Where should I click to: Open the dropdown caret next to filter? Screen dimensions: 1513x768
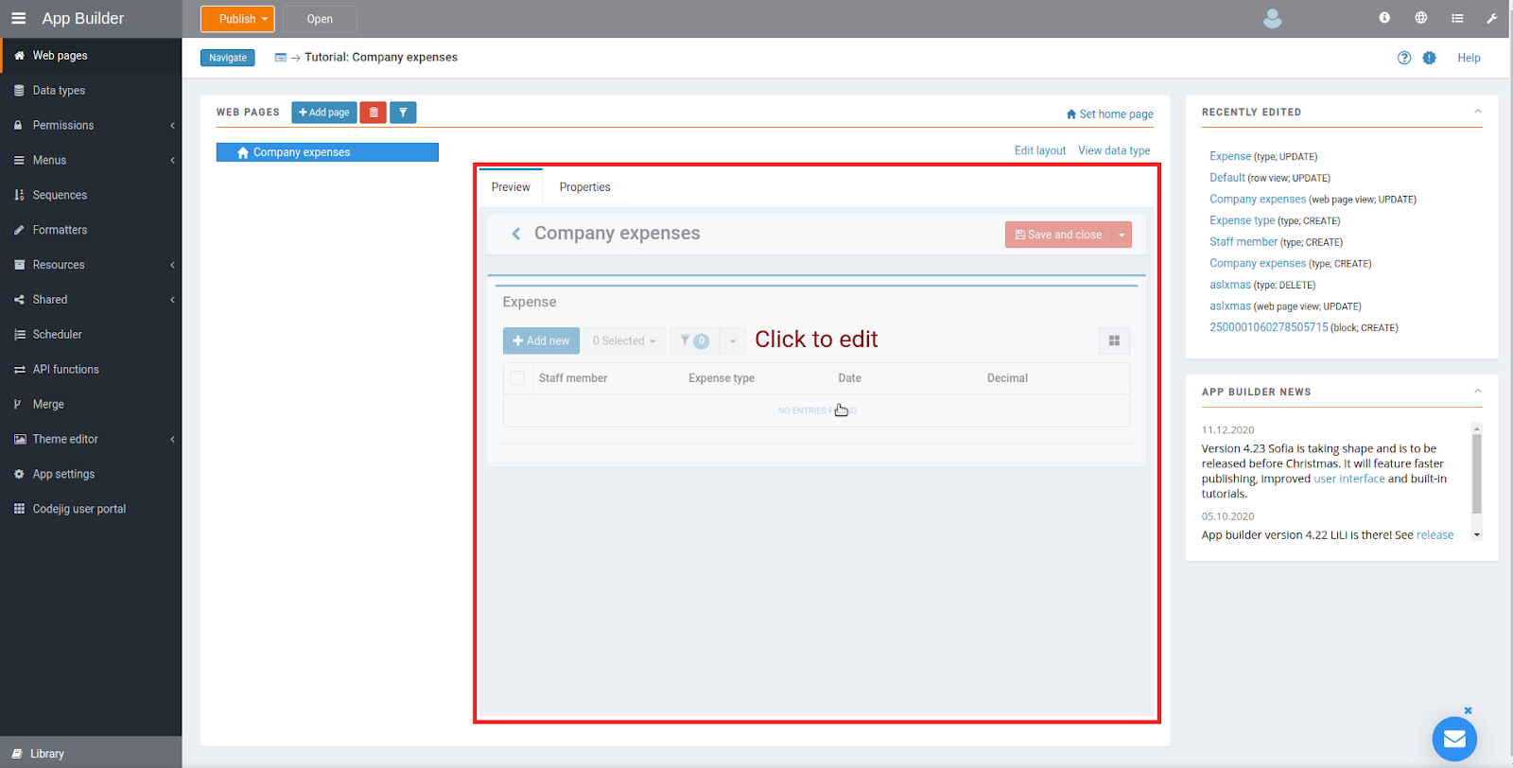point(733,340)
